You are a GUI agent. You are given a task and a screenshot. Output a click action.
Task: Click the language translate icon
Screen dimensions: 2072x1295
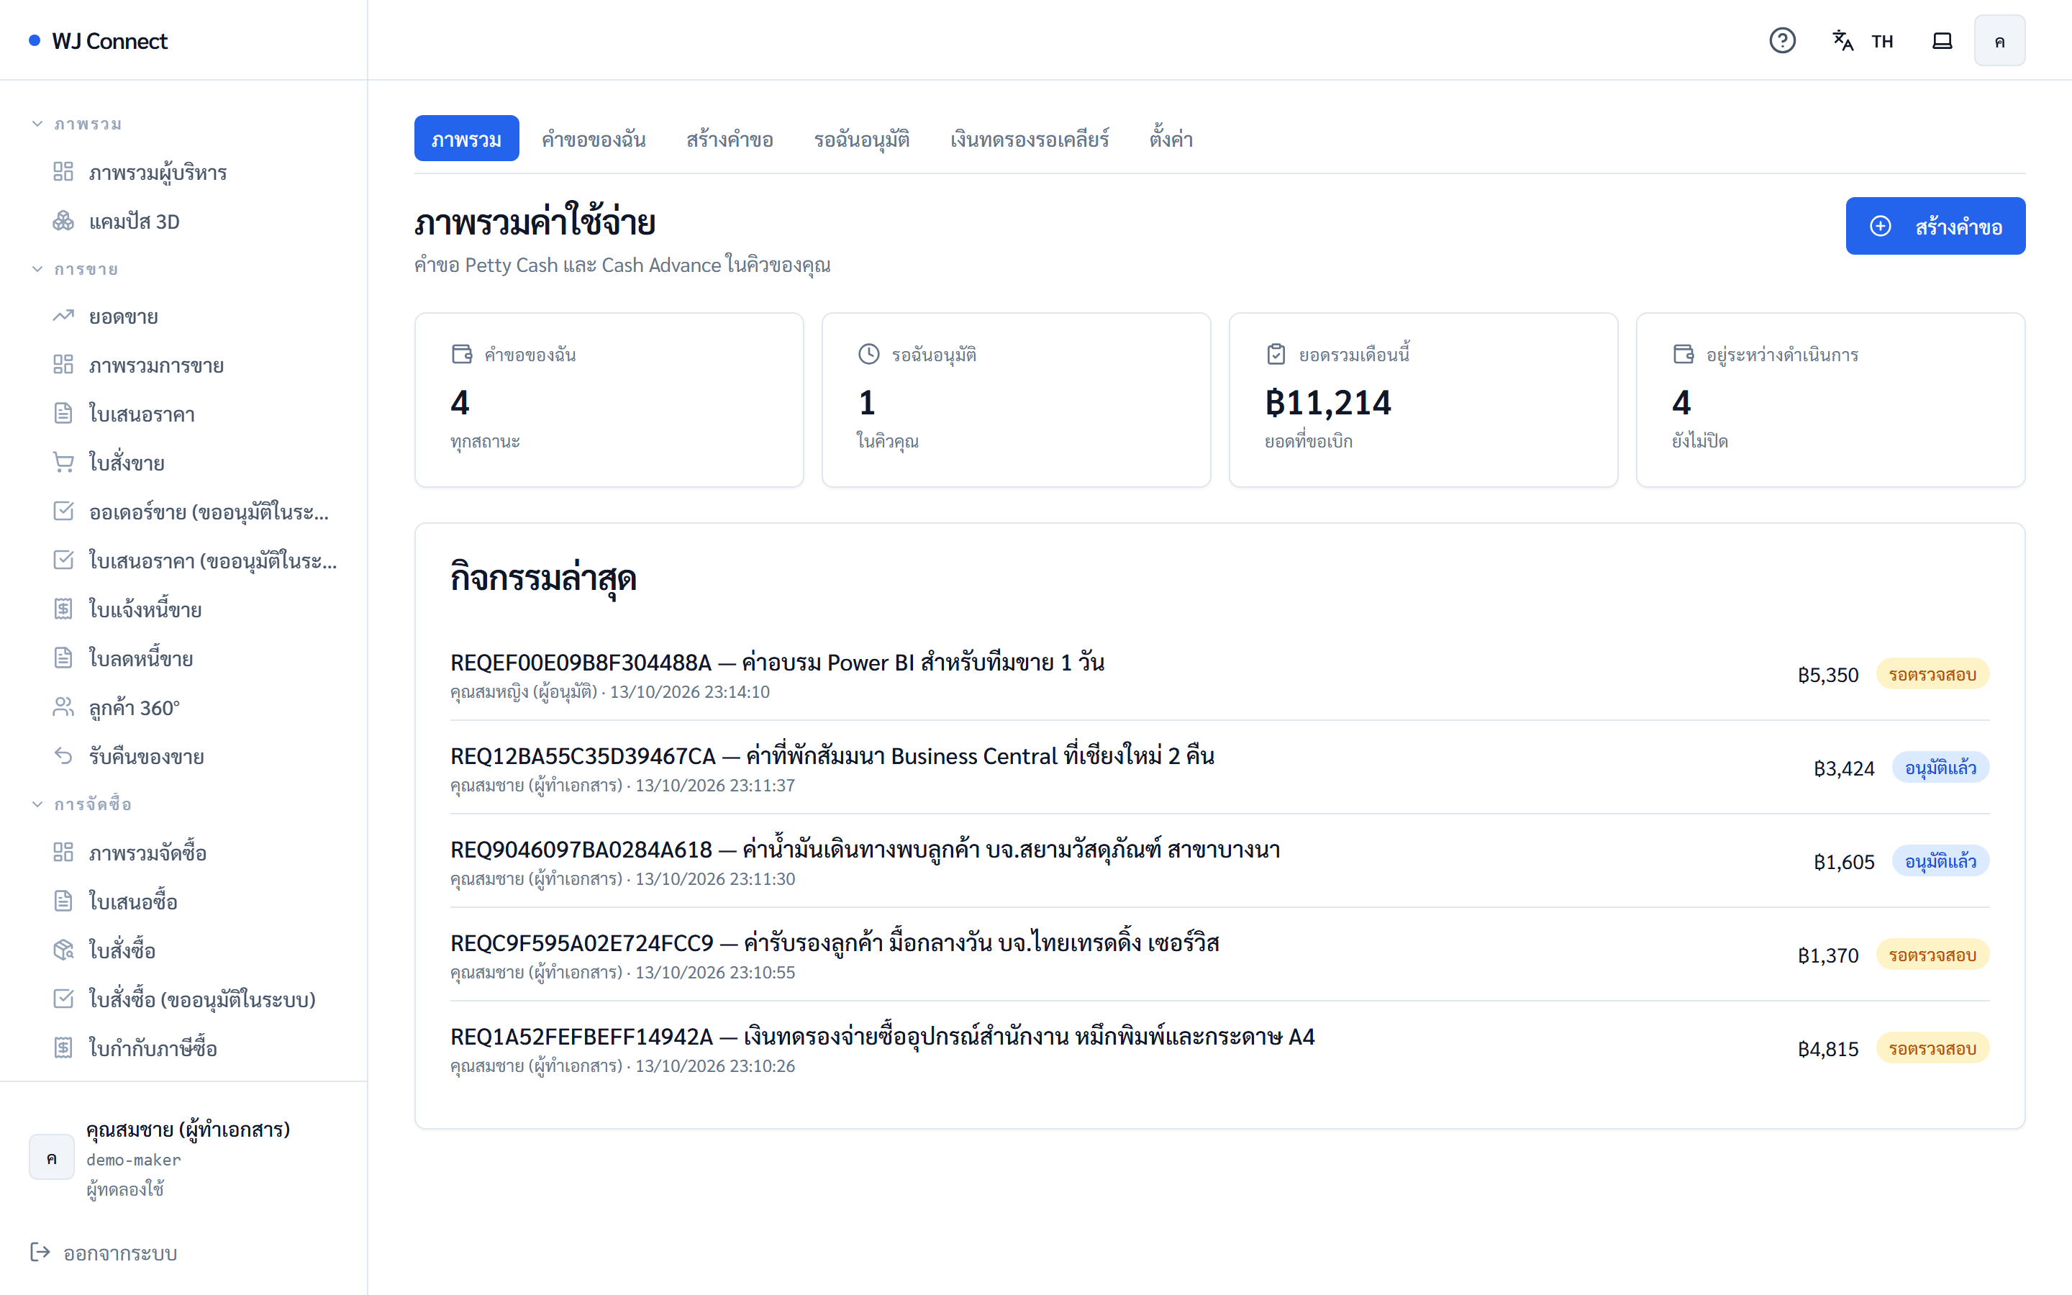[x=1842, y=40]
